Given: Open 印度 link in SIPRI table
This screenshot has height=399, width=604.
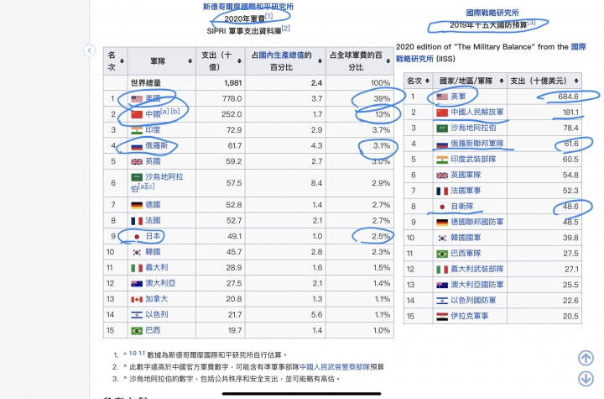Looking at the screenshot, I should [x=153, y=130].
